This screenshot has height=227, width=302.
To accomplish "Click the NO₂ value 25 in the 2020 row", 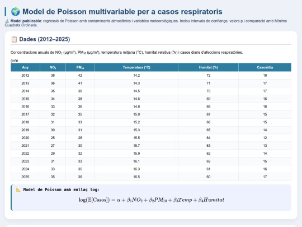I will coord(53,138).
